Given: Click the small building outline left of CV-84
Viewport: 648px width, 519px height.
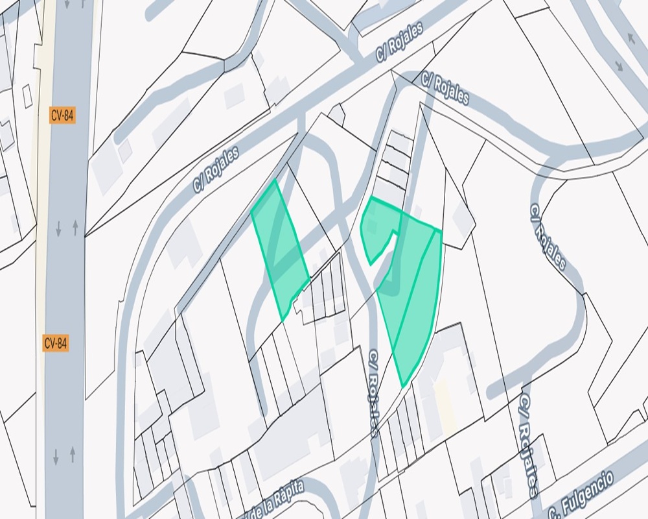Looking at the screenshot, I should pos(27,96).
